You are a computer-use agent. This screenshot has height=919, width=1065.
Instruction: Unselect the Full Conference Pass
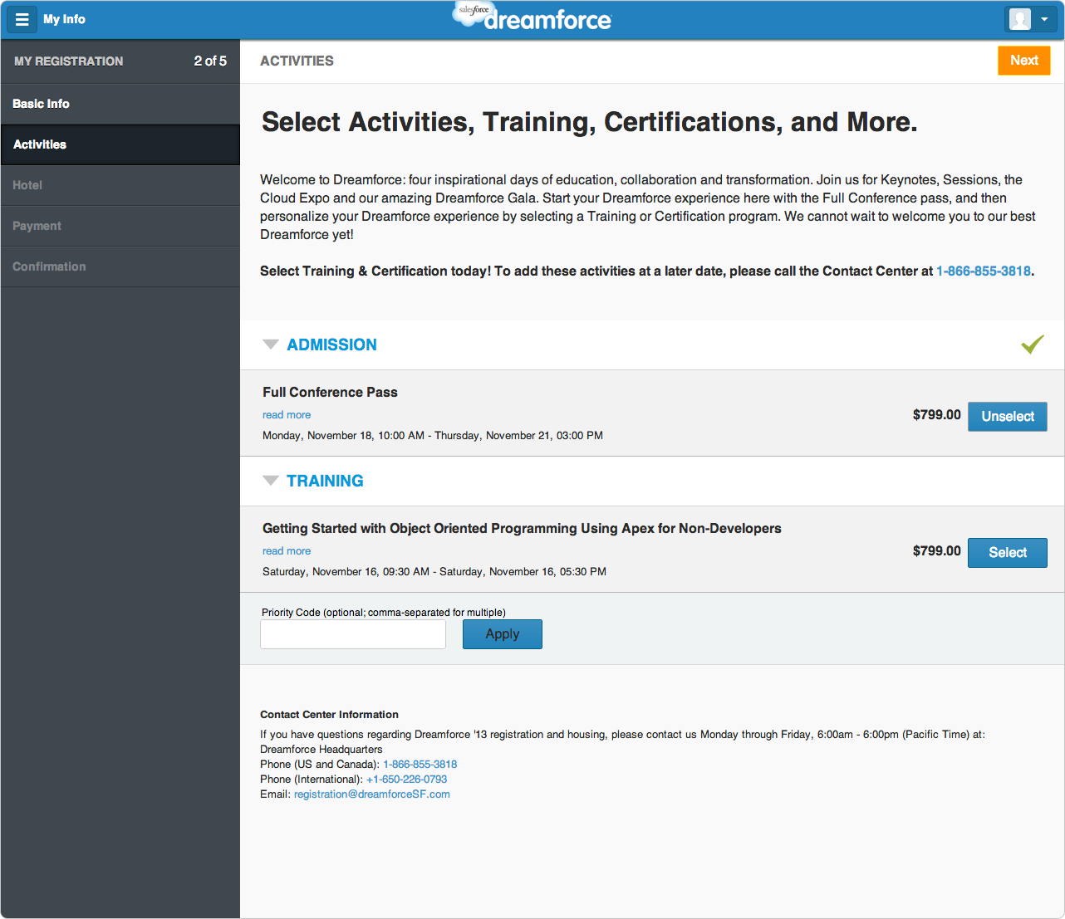pyautogui.click(x=1008, y=417)
